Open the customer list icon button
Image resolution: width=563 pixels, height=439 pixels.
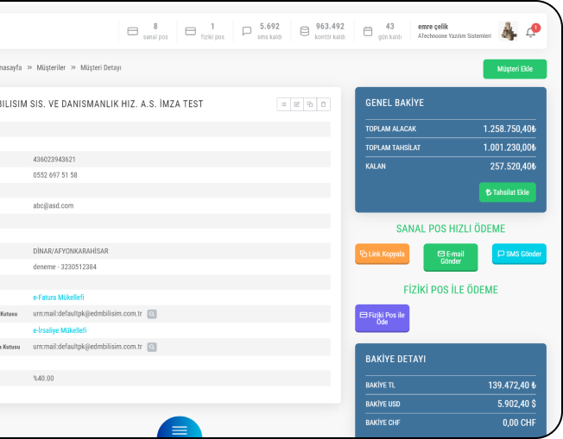click(283, 104)
